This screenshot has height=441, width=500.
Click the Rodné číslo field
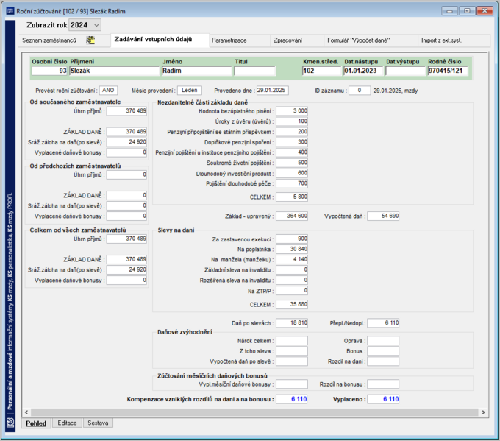tap(448, 71)
